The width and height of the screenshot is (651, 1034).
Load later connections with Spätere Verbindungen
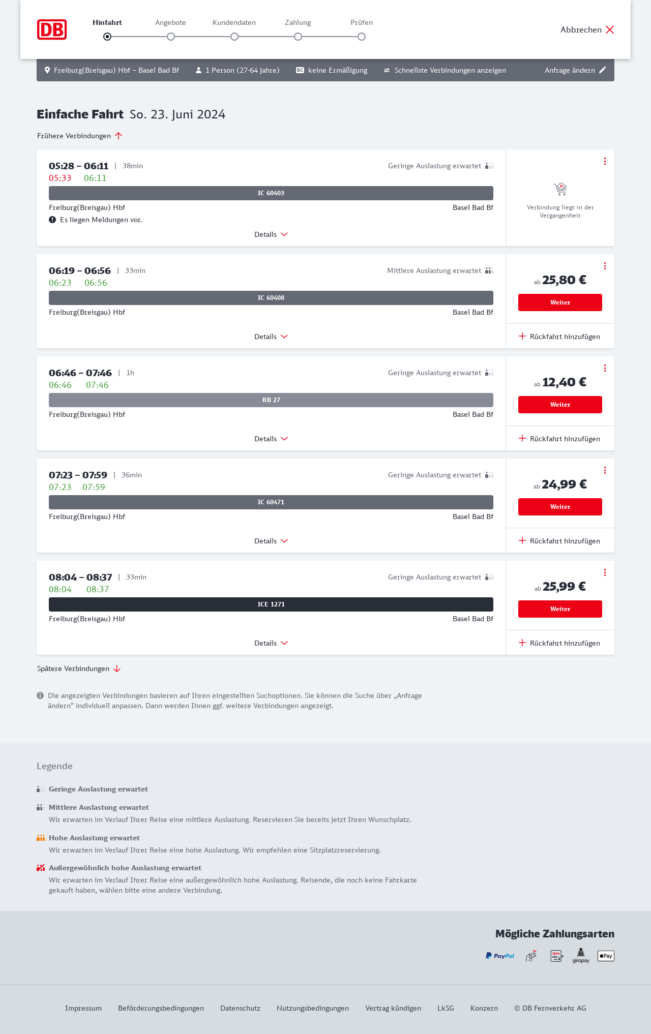tap(79, 668)
